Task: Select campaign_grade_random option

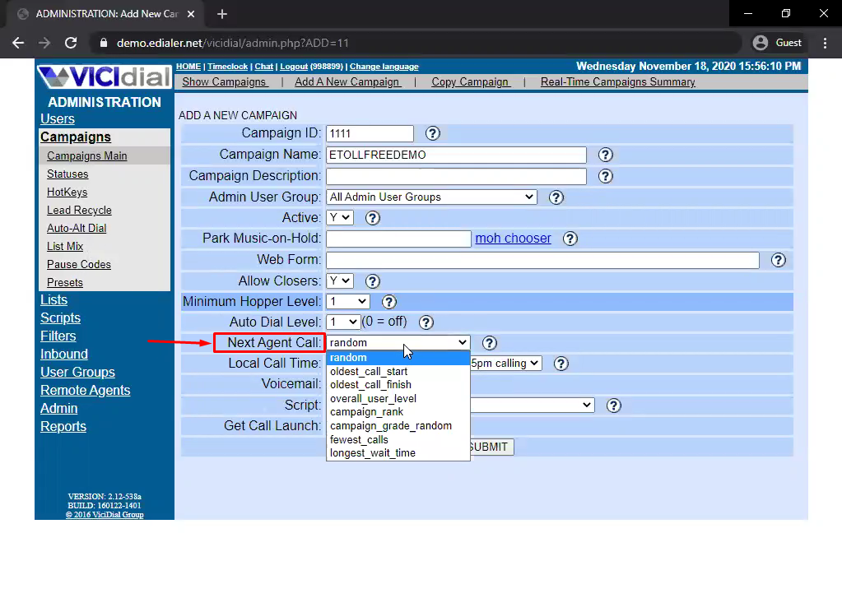Action: pos(398,426)
